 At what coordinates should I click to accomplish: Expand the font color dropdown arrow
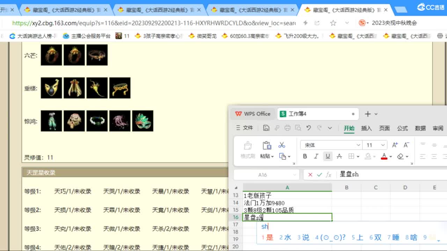point(391,157)
